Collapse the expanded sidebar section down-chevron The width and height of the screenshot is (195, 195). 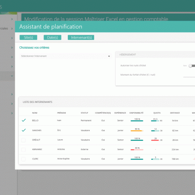12,76
